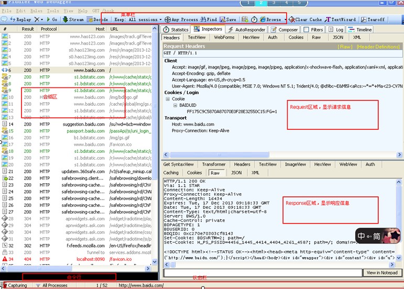
Task: Switch to the Composer tab
Action: click(284, 30)
